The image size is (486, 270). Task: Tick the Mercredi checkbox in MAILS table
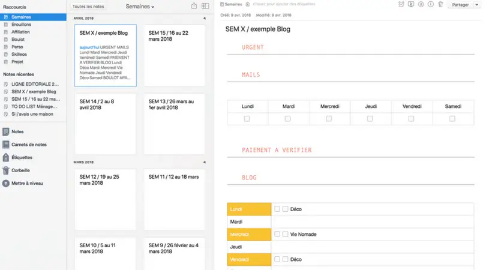click(x=329, y=119)
